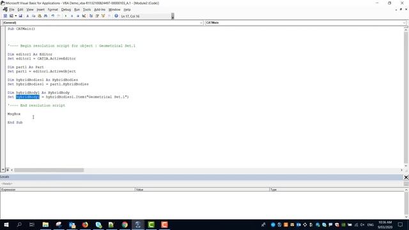Expand the (General) object dropdown
Viewport: 409px width, 230px height.
(x=201, y=23)
